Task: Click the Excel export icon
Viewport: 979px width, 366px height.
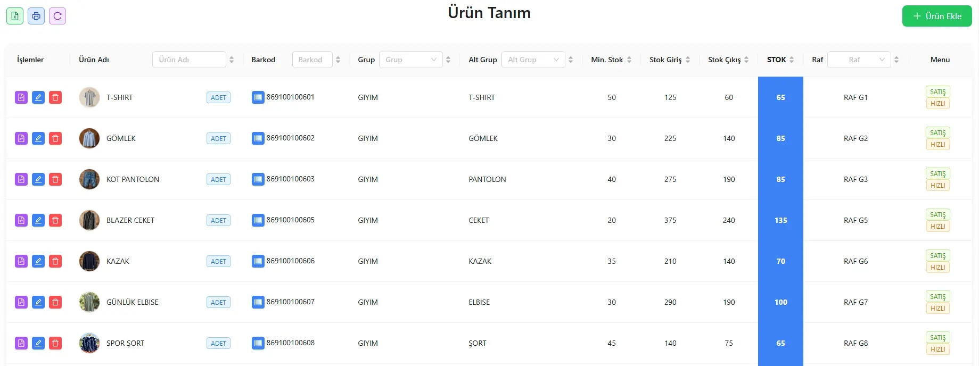Action: pos(15,16)
